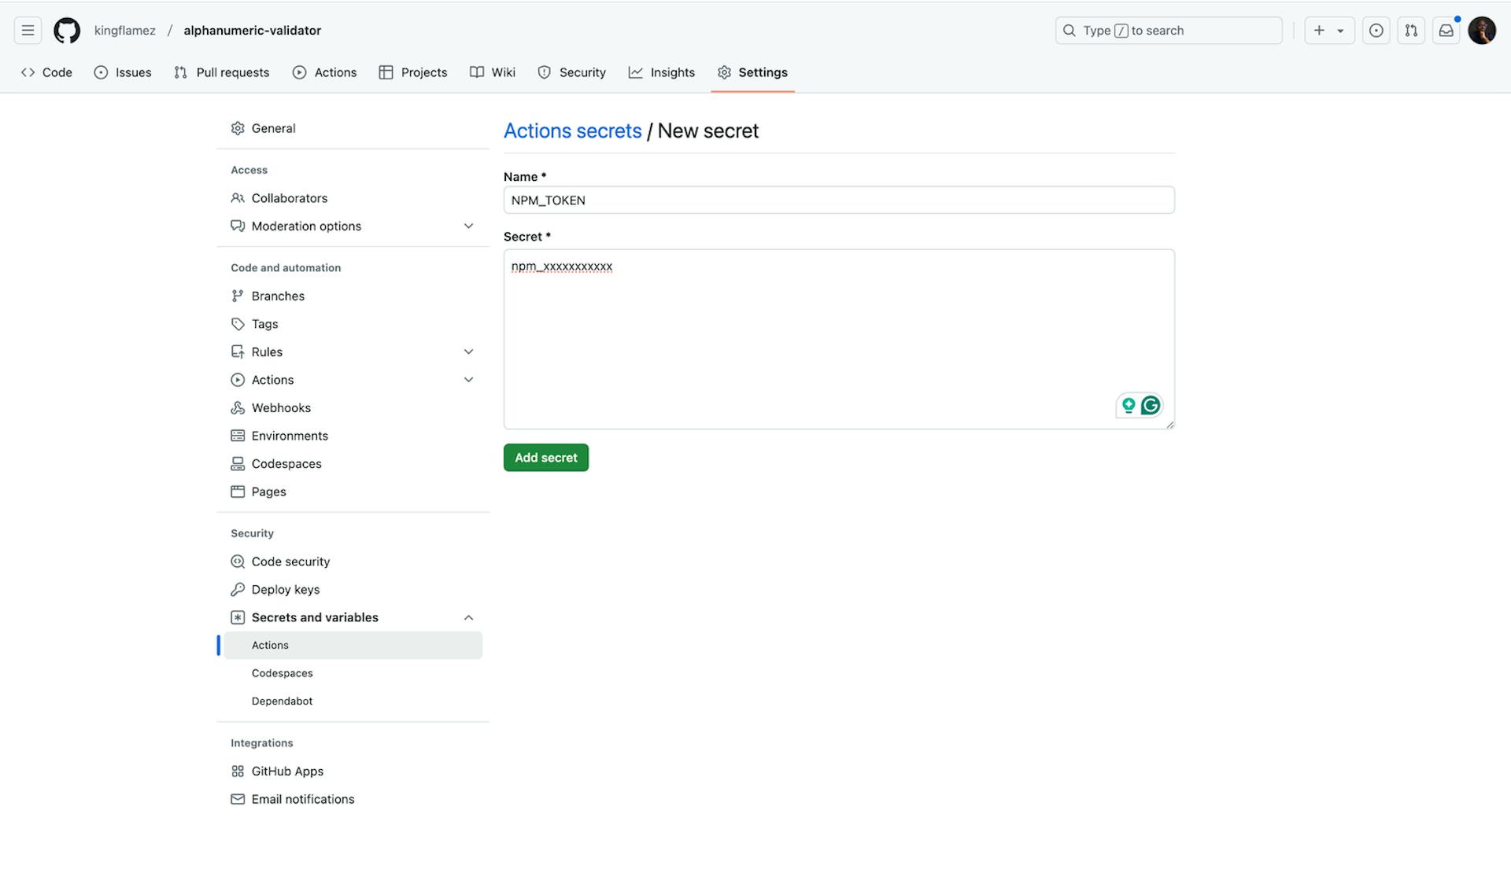Expand the Actions settings section
This screenshot has height=869, width=1511.
point(468,380)
